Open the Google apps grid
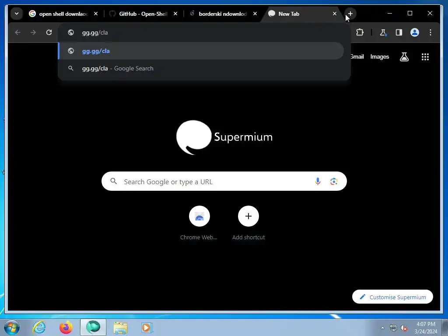 tap(425, 57)
